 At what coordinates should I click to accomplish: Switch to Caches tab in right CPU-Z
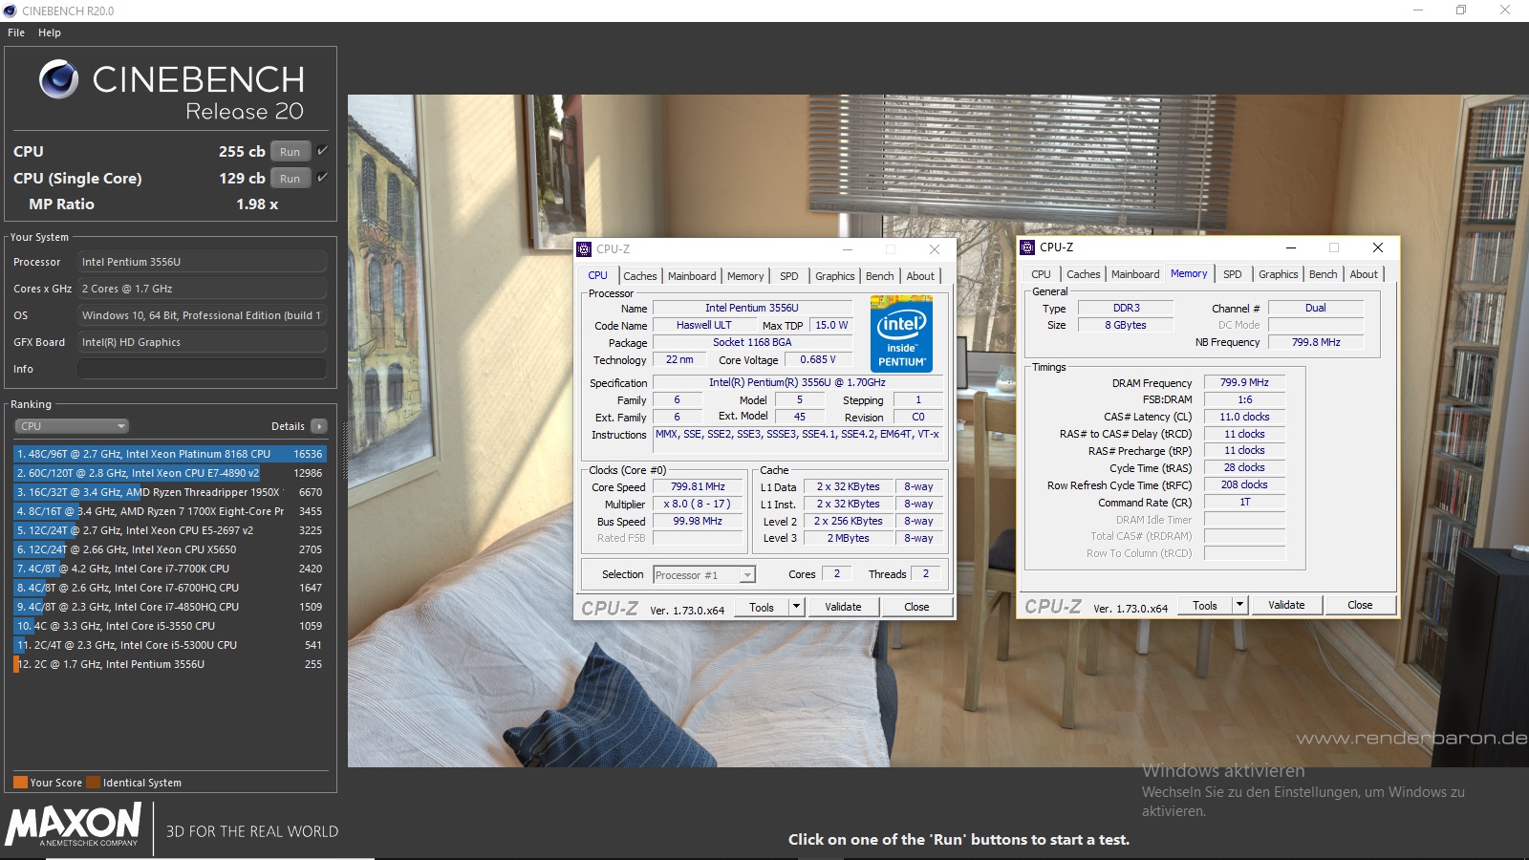point(1084,274)
